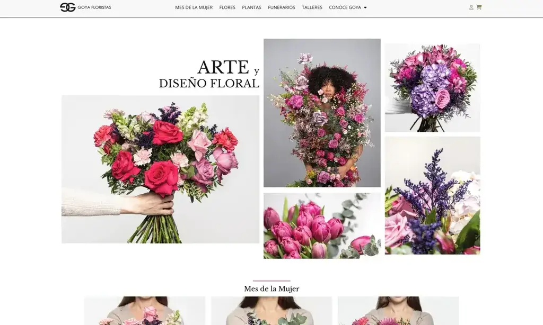Open the Talleres menu item

pos(312,7)
